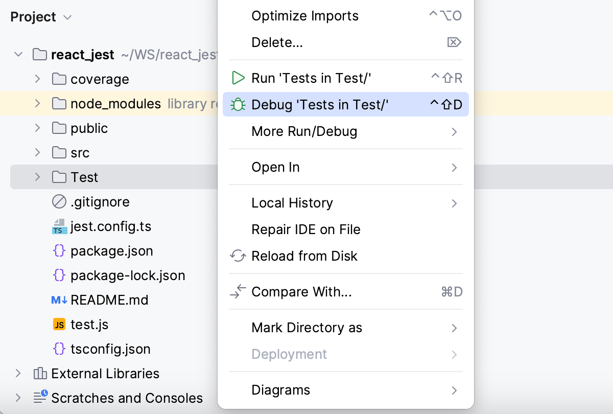This screenshot has width=613, height=414.
Task: Click the Debug bug icon in the menu
Action: 238,104
